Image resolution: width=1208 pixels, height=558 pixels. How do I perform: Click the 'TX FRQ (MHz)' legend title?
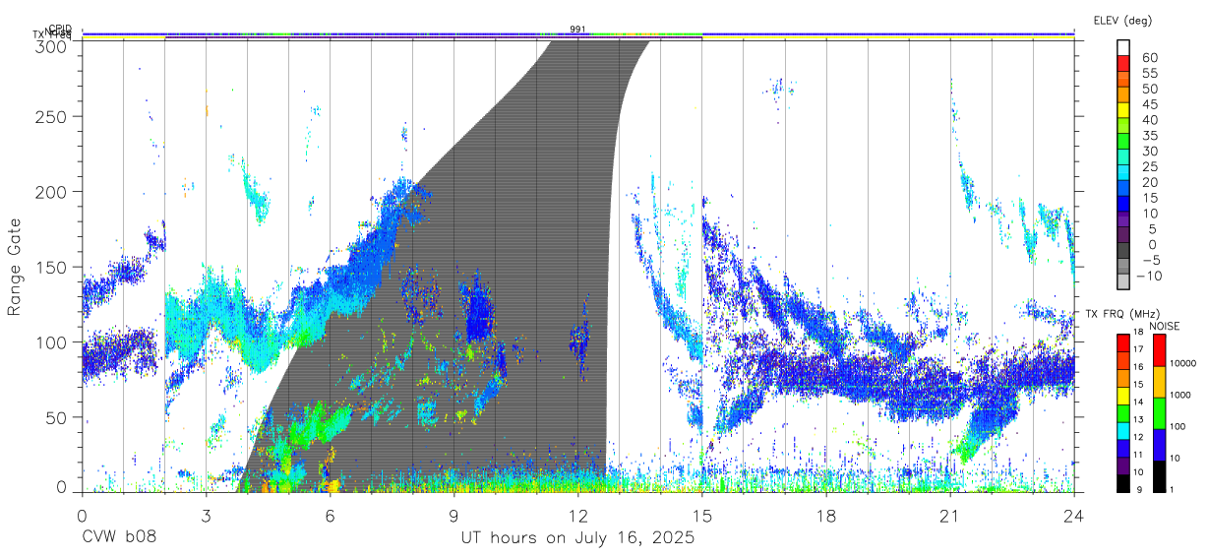click(x=1124, y=314)
